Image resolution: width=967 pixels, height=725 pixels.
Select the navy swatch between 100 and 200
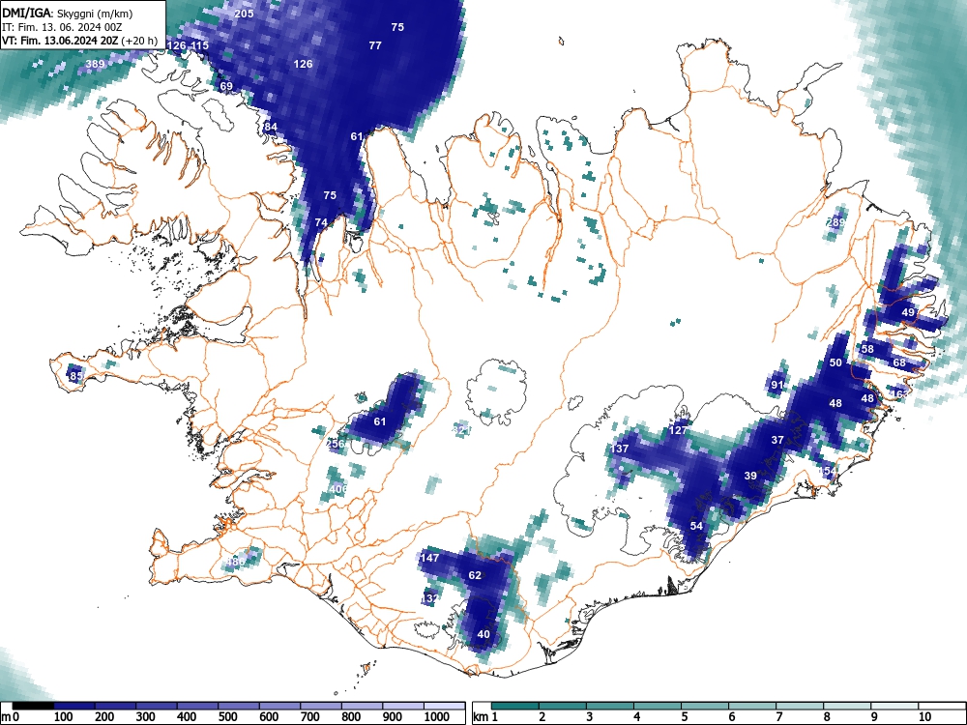tap(74, 706)
